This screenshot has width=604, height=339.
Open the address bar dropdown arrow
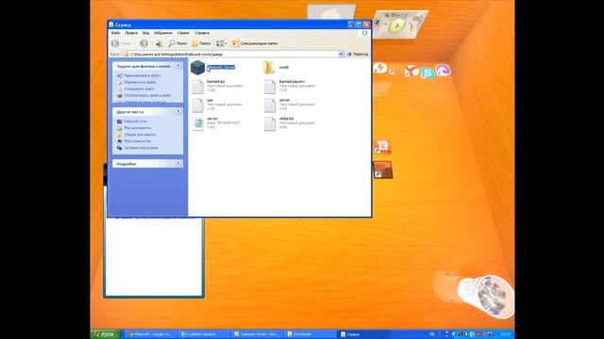point(341,55)
